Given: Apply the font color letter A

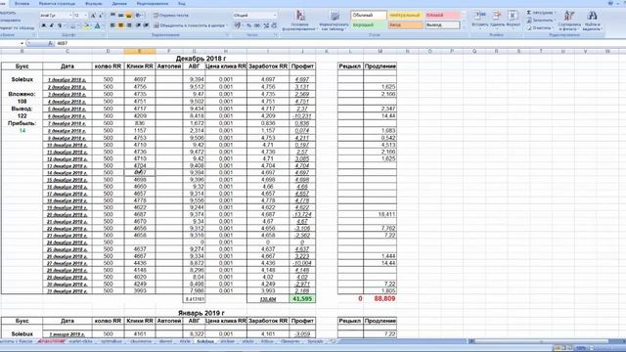Looking at the screenshot, I should pos(98,25).
